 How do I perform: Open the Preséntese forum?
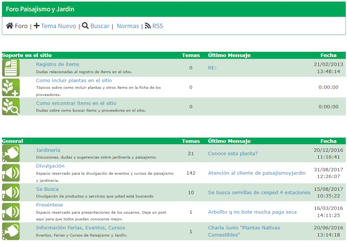[49, 205]
